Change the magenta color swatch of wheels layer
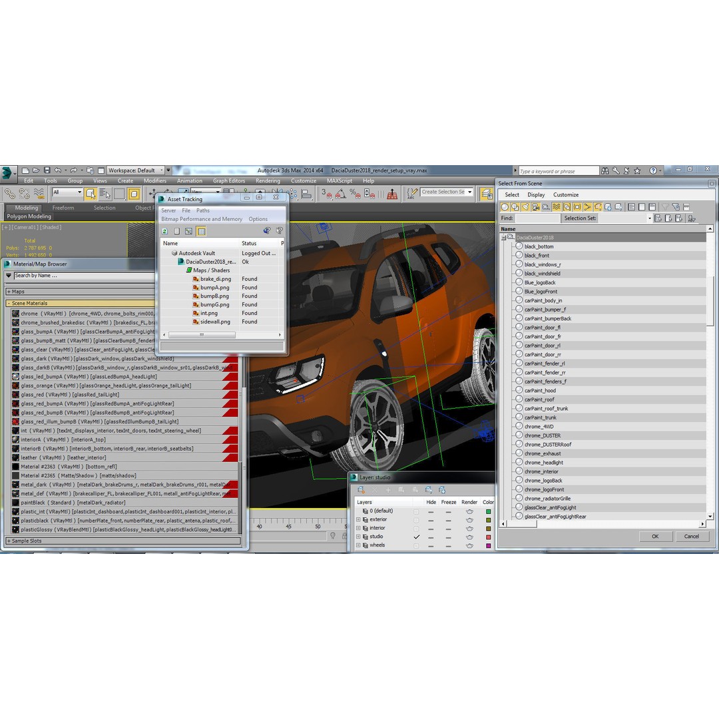Viewport: 719px width, 719px height. point(489,546)
